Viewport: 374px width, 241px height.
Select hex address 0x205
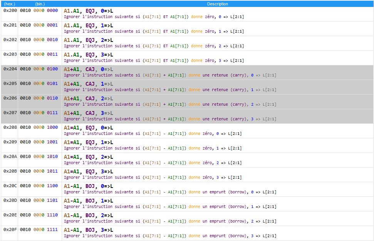click(10, 83)
